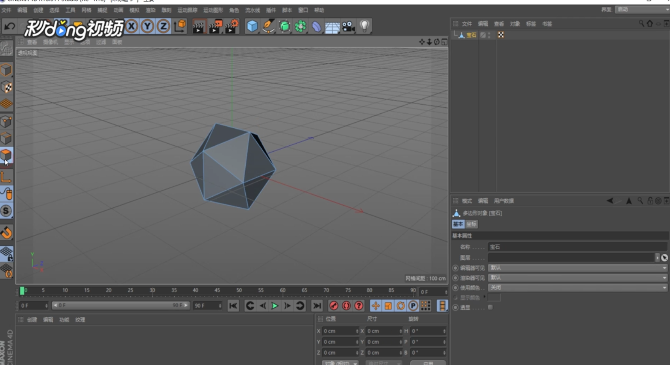670x365 pixels.
Task: Open the 编辑器可见 dropdown
Action: (578, 268)
